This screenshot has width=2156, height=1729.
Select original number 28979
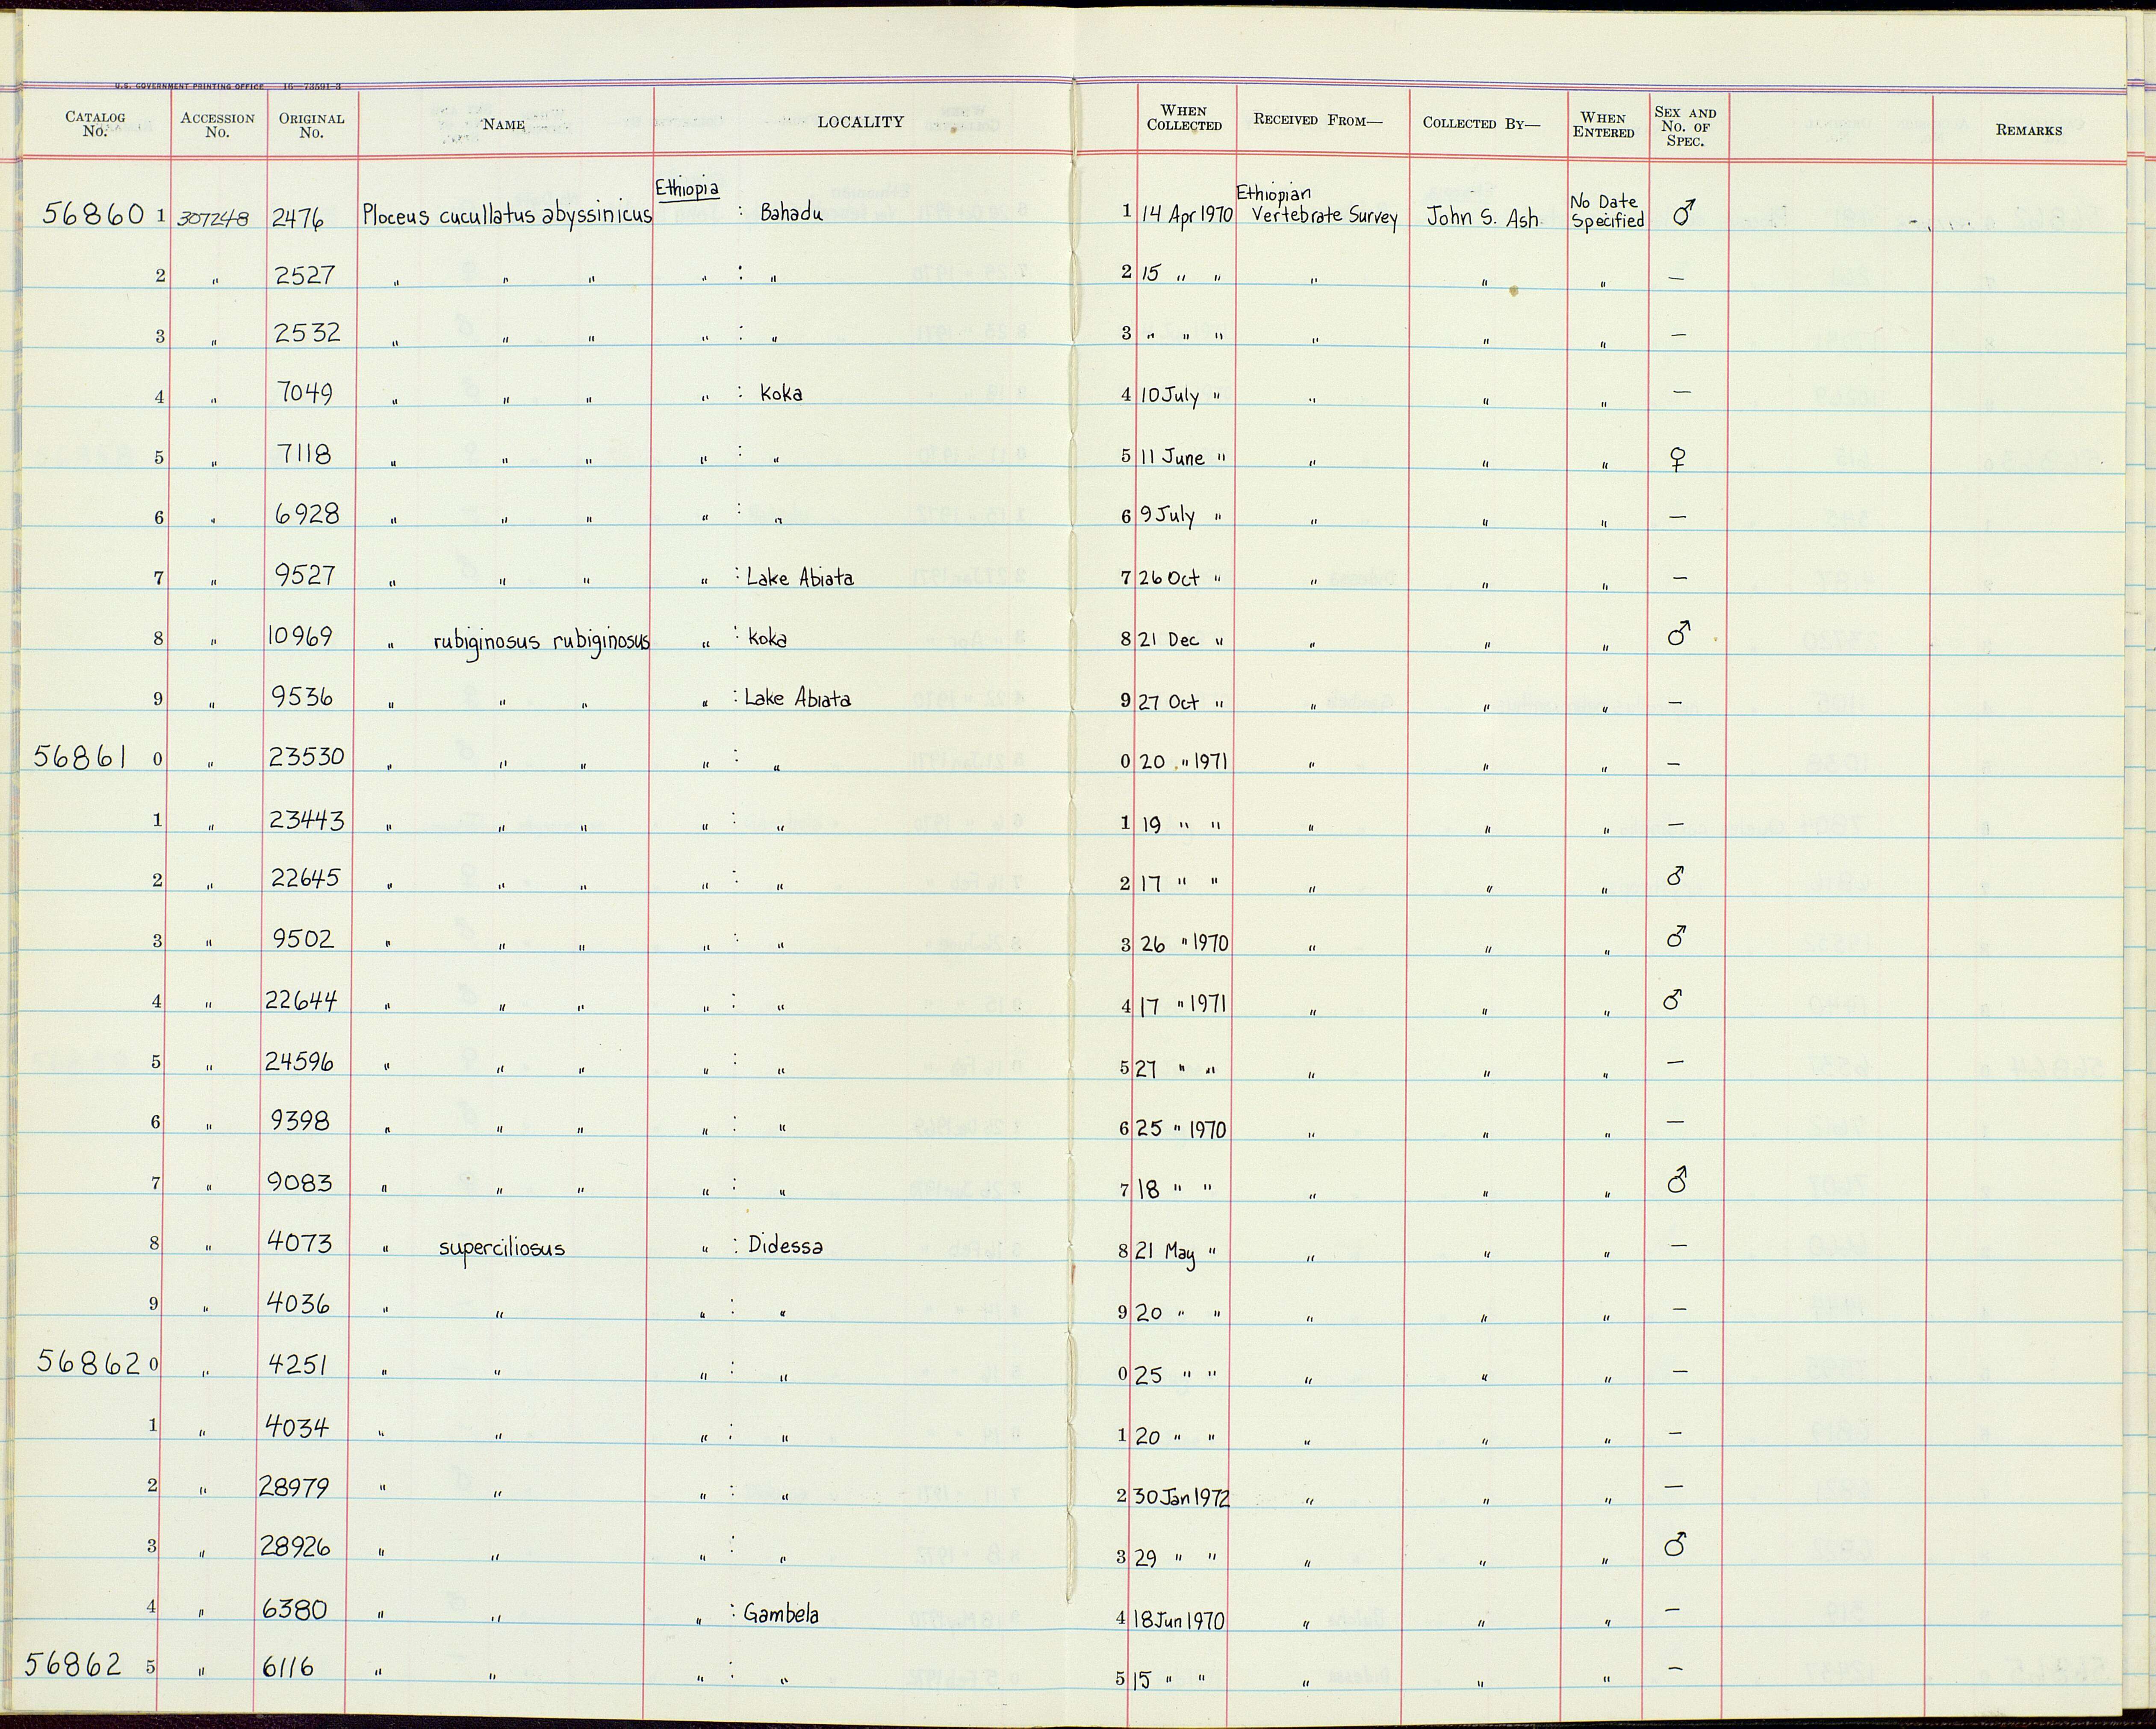tap(294, 1487)
